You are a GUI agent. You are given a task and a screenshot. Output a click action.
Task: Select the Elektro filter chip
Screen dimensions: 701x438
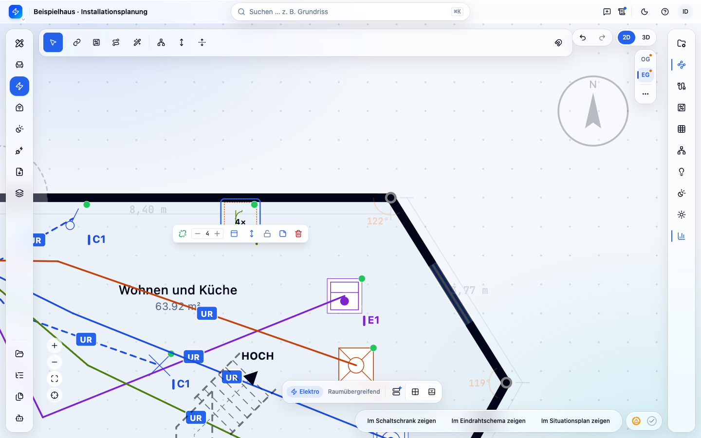(305, 392)
